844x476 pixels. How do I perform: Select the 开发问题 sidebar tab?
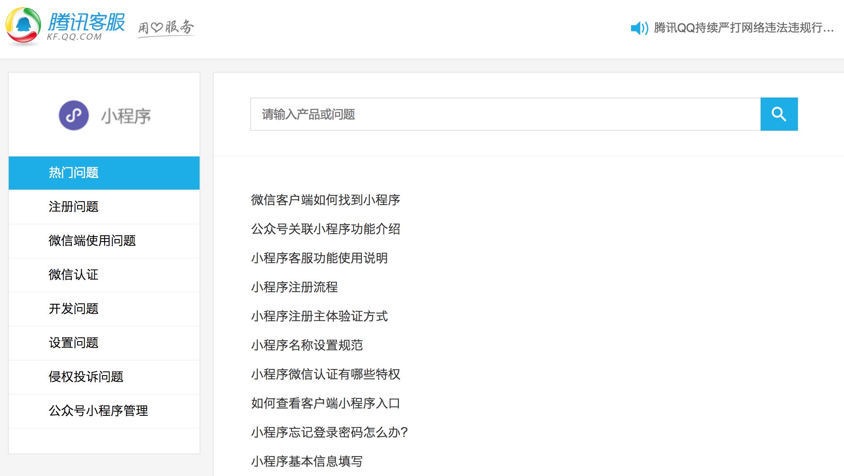(x=104, y=309)
